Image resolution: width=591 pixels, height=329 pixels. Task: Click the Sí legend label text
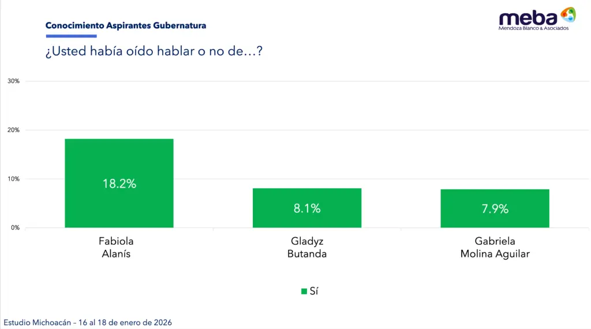pyautogui.click(x=314, y=291)
